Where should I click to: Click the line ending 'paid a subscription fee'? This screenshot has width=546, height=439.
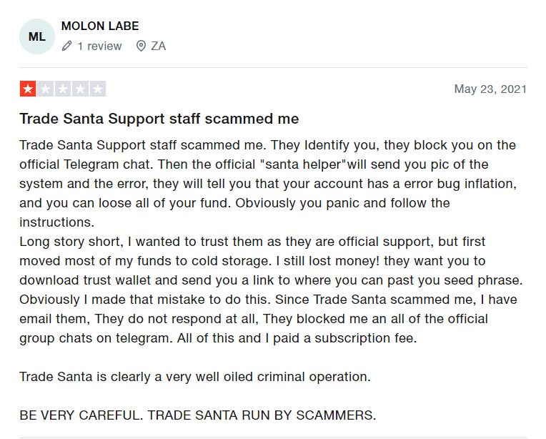tap(218, 338)
